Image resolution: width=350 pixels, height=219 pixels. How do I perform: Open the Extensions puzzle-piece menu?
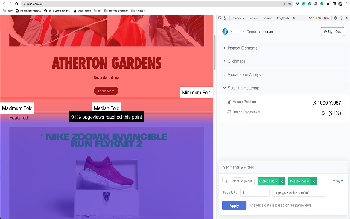(x=328, y=4)
